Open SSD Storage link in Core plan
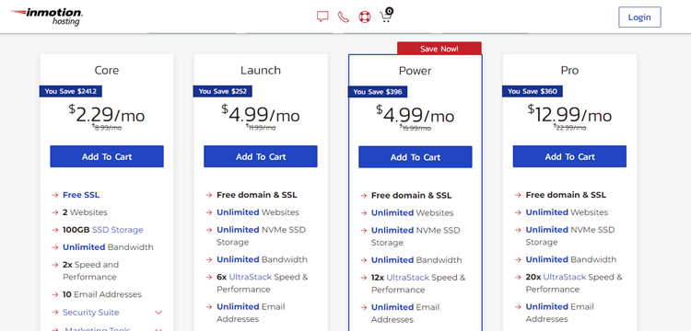Screen dimensions: 691x331 pos(118,230)
